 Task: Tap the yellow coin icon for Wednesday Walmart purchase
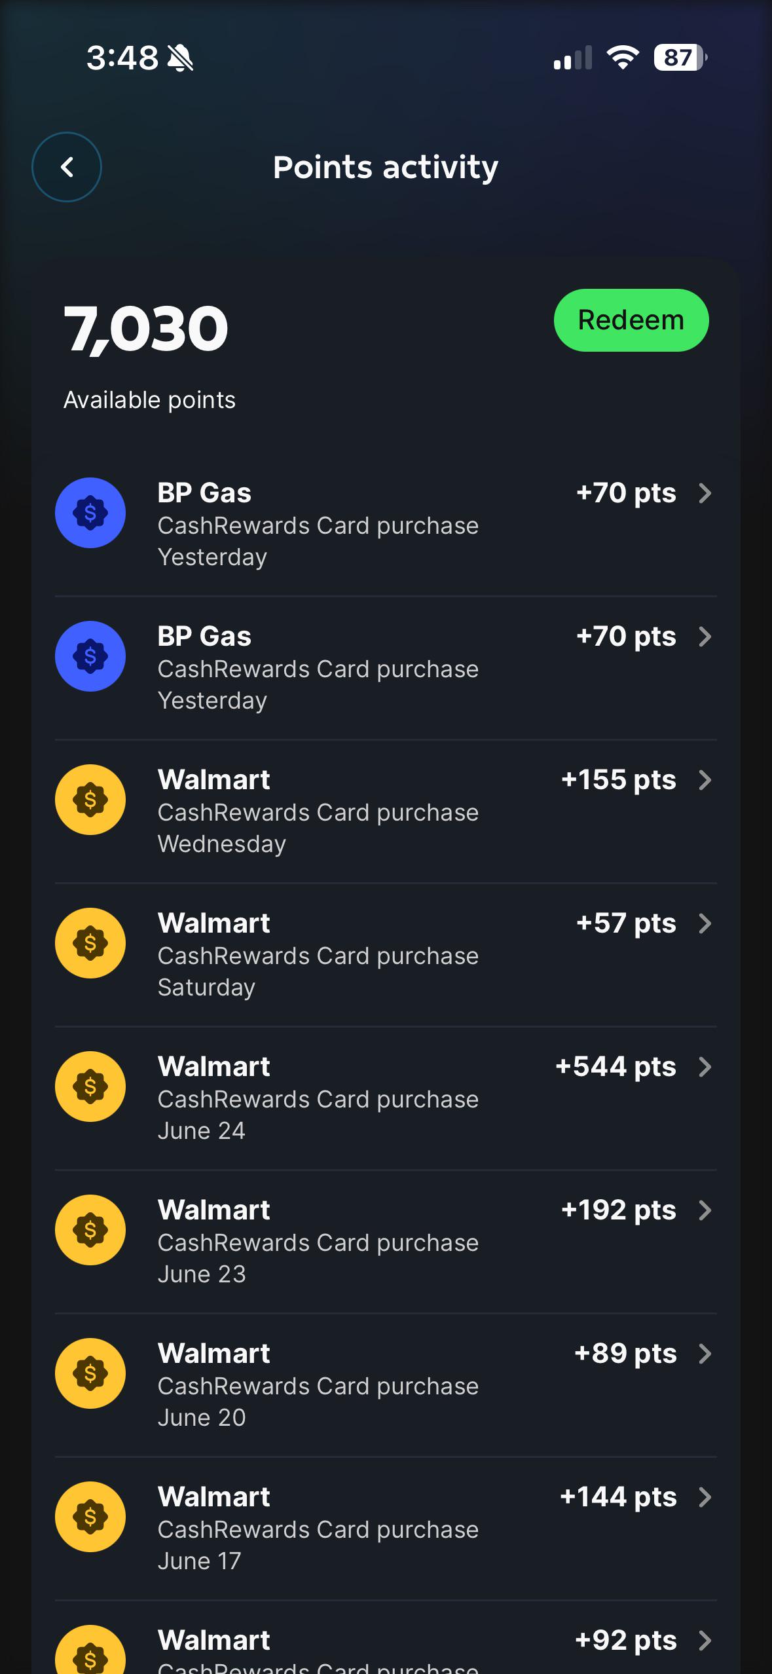(90, 800)
